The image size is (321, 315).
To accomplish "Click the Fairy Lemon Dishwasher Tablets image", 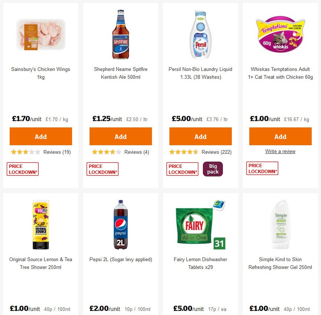I will tap(200, 223).
